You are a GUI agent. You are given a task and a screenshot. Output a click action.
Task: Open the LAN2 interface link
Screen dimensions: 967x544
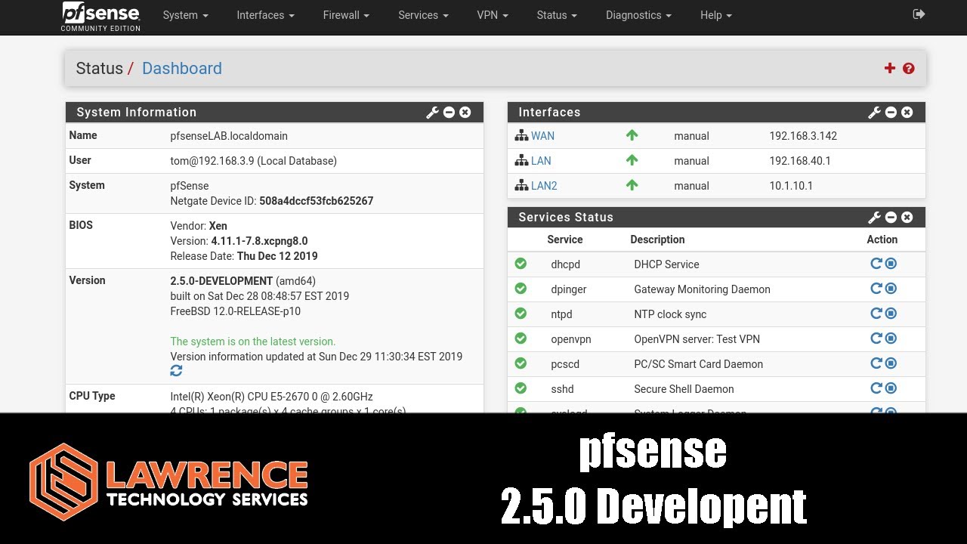pyautogui.click(x=544, y=186)
